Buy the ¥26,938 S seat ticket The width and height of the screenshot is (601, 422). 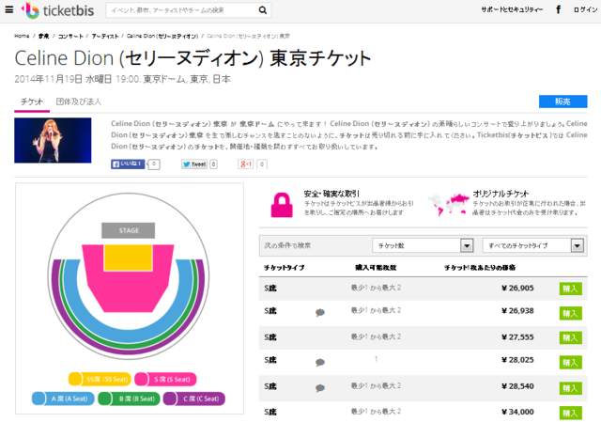pos(571,313)
